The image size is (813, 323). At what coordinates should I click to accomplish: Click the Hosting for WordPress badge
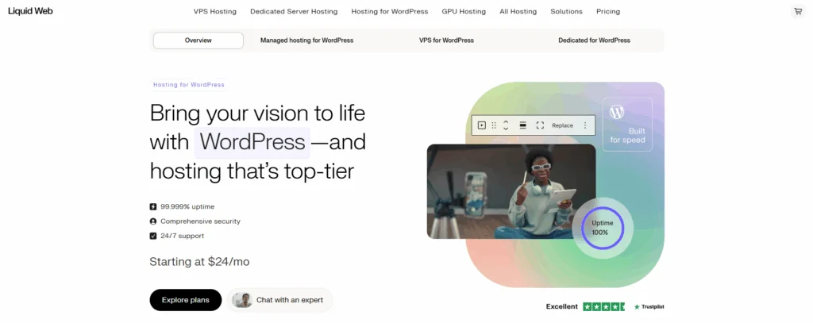point(189,84)
